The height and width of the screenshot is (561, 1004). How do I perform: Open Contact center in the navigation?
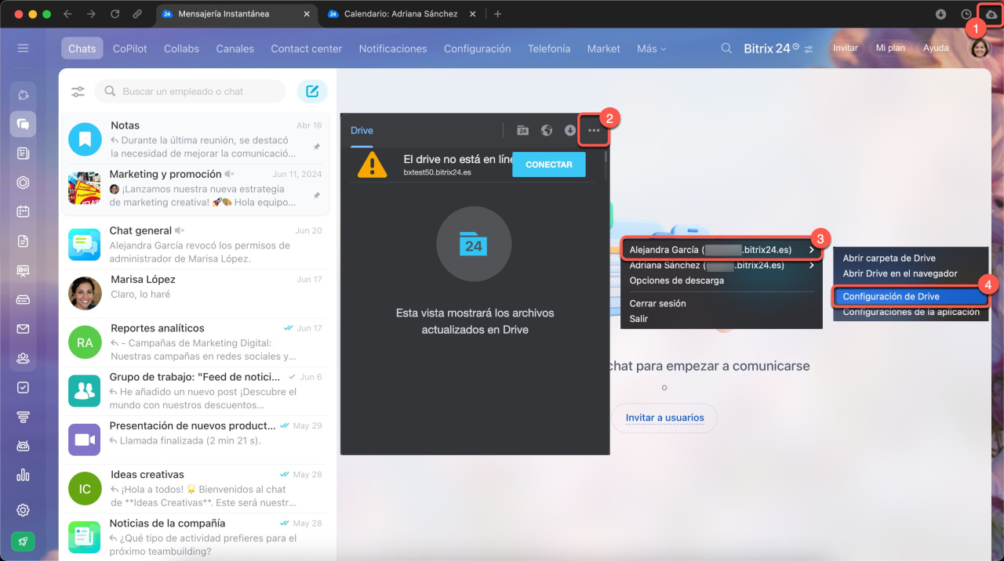click(x=307, y=49)
